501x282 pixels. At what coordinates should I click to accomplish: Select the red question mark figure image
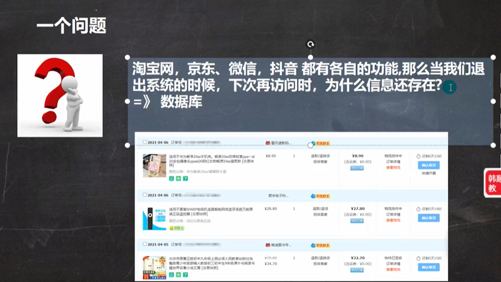pyautogui.click(x=60, y=96)
